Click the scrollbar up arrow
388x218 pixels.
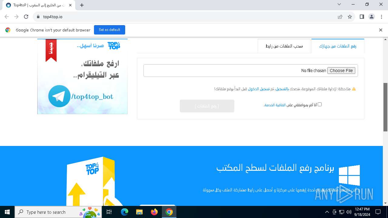point(385,39)
